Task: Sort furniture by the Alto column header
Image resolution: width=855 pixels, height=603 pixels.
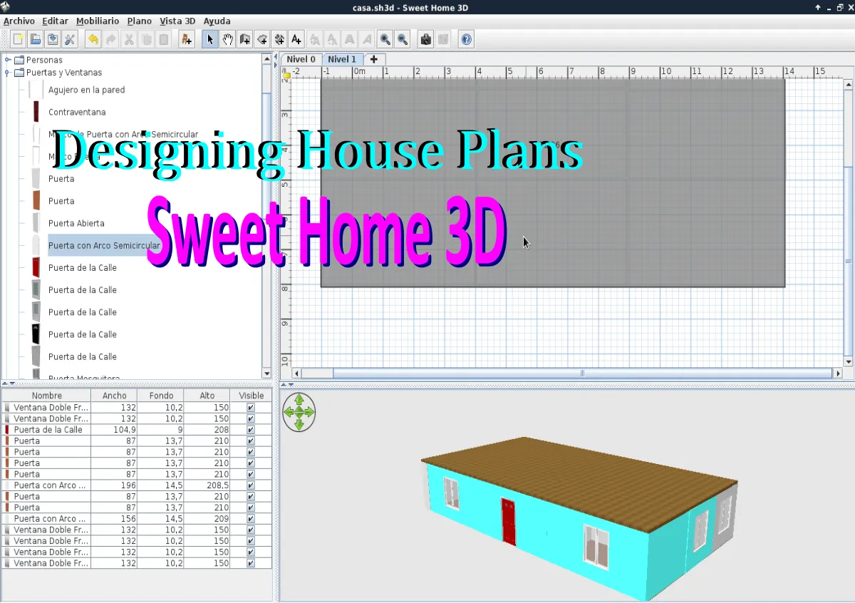Action: [x=207, y=396]
